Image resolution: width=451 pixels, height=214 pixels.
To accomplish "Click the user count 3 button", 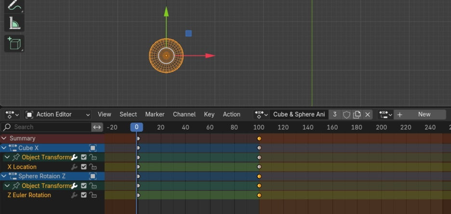I will click(x=335, y=115).
